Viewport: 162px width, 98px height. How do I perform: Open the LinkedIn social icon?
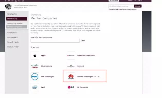16,1
